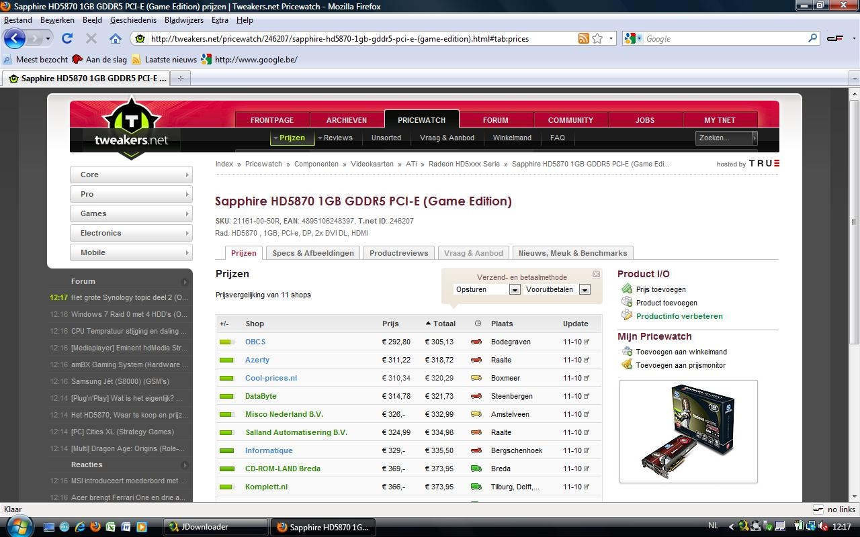The width and height of the screenshot is (860, 537).
Task: Open the Bestand menu
Action: [18, 20]
